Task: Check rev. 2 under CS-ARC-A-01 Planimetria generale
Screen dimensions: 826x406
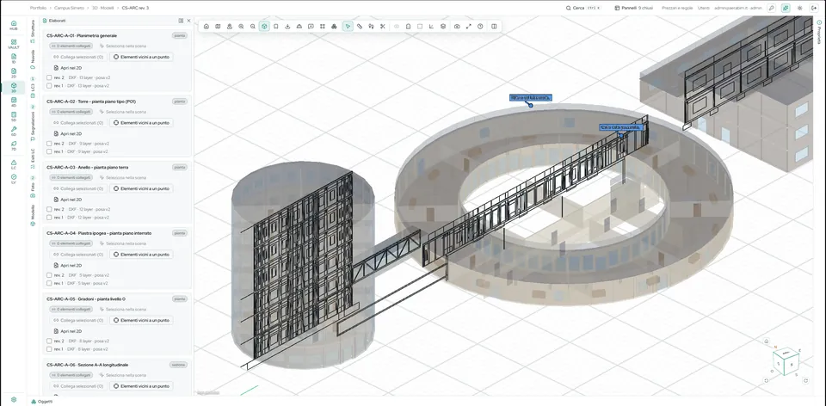Action: click(x=49, y=77)
